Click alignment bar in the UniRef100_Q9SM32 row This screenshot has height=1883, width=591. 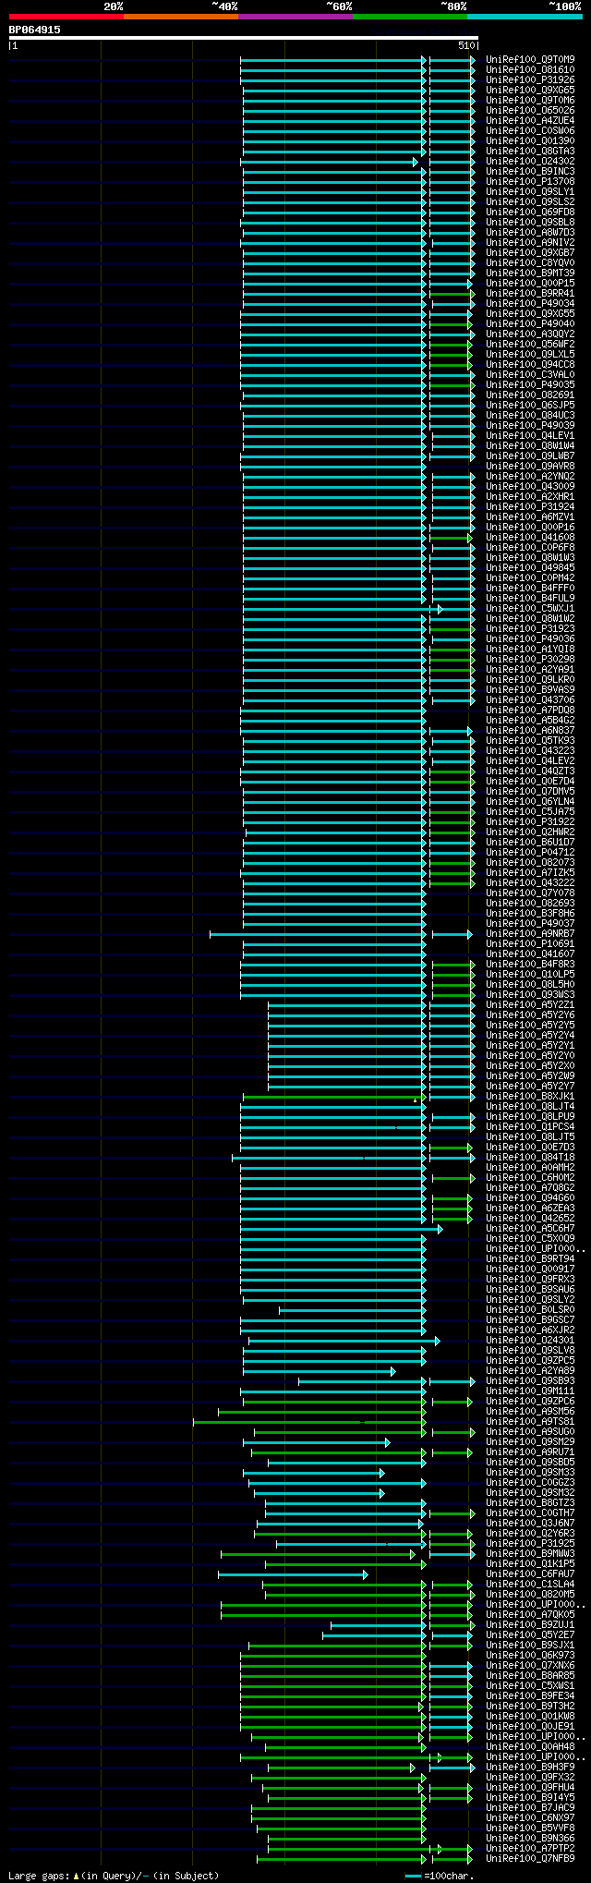[x=320, y=1492]
